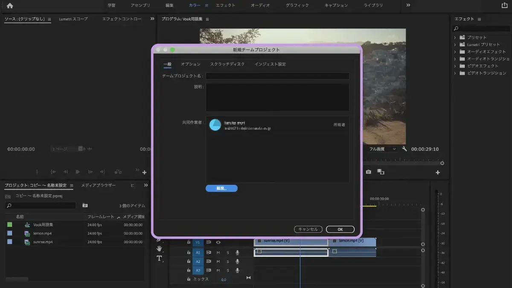This screenshot has width=512, height=288.
Task: Select the Hand tool
Action: point(160,248)
